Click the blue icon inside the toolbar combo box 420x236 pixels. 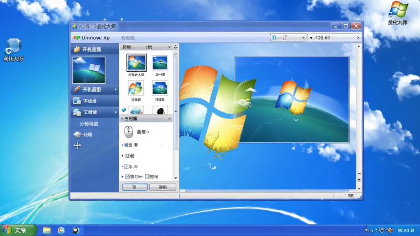[x=274, y=38]
